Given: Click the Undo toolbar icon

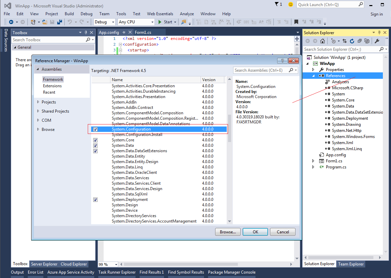Looking at the screenshot, I should (x=70, y=22).
